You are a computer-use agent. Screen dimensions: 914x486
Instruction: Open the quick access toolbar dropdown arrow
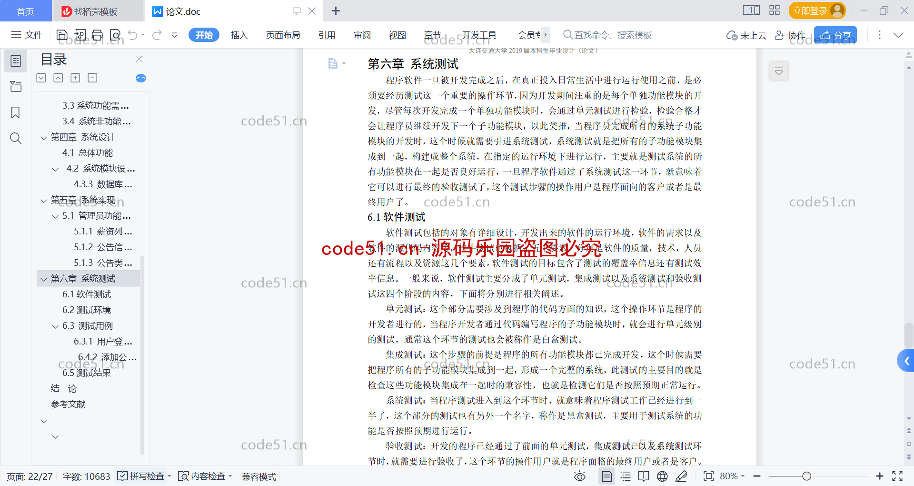coord(175,35)
